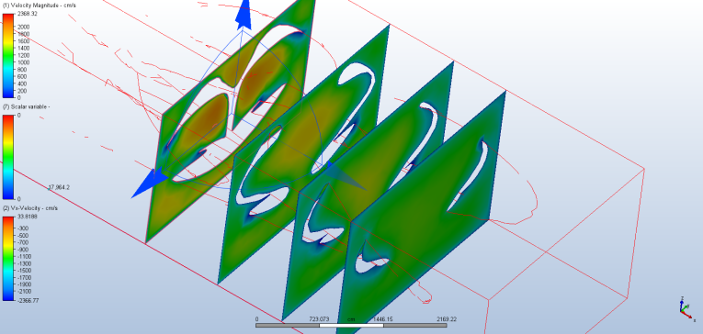Click the -2366.77 legend minimum value
Screen dimensions: 703x334
click(28, 300)
